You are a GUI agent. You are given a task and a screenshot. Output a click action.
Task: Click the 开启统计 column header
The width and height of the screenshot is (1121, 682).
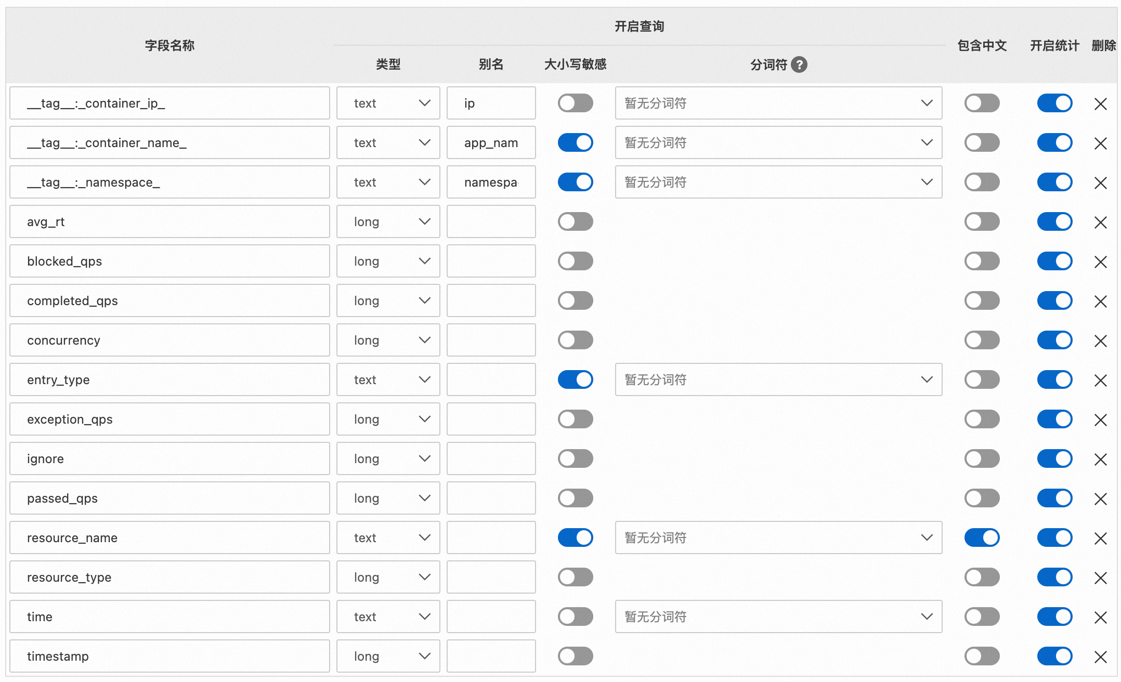click(x=1054, y=46)
